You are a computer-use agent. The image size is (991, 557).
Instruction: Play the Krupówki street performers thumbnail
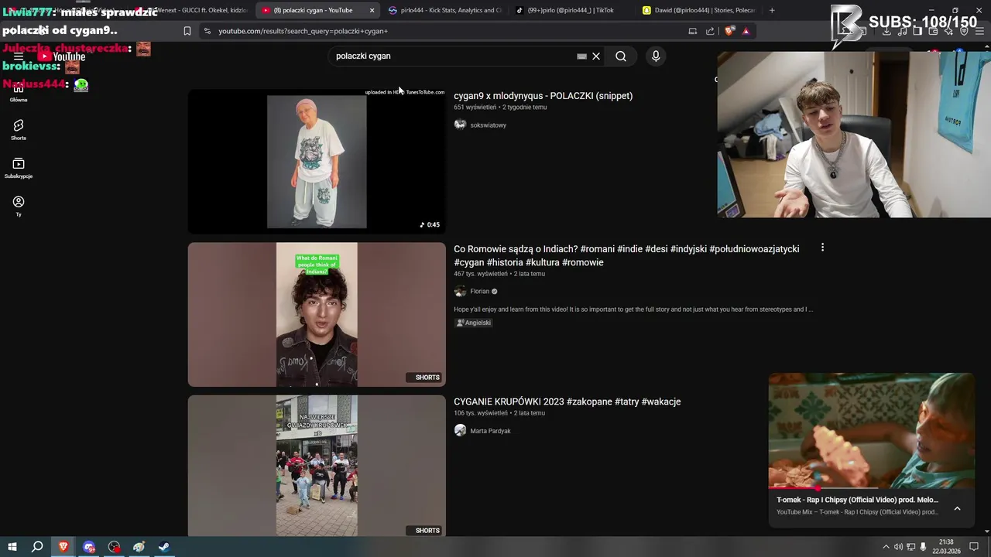pyautogui.click(x=317, y=466)
